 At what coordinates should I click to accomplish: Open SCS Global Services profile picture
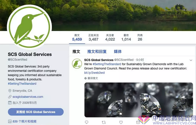pos(29,27)
